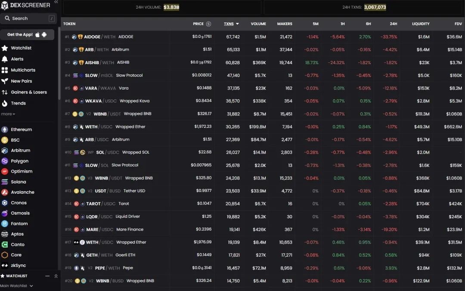Sort by the VOLUME column header
This screenshot has height=291, width=465.
coord(258,24)
